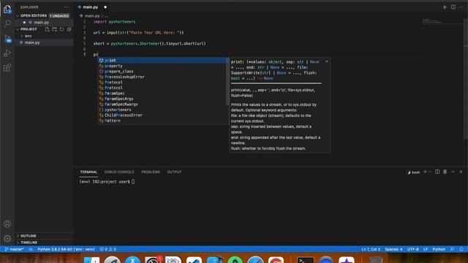Run the Python file with play icon
Screen dimensions: 468x263
445,7
